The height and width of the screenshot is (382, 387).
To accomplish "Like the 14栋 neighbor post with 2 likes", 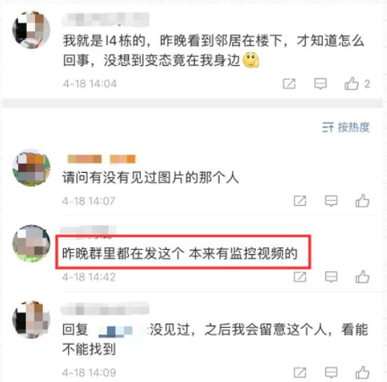I will pyautogui.click(x=351, y=84).
